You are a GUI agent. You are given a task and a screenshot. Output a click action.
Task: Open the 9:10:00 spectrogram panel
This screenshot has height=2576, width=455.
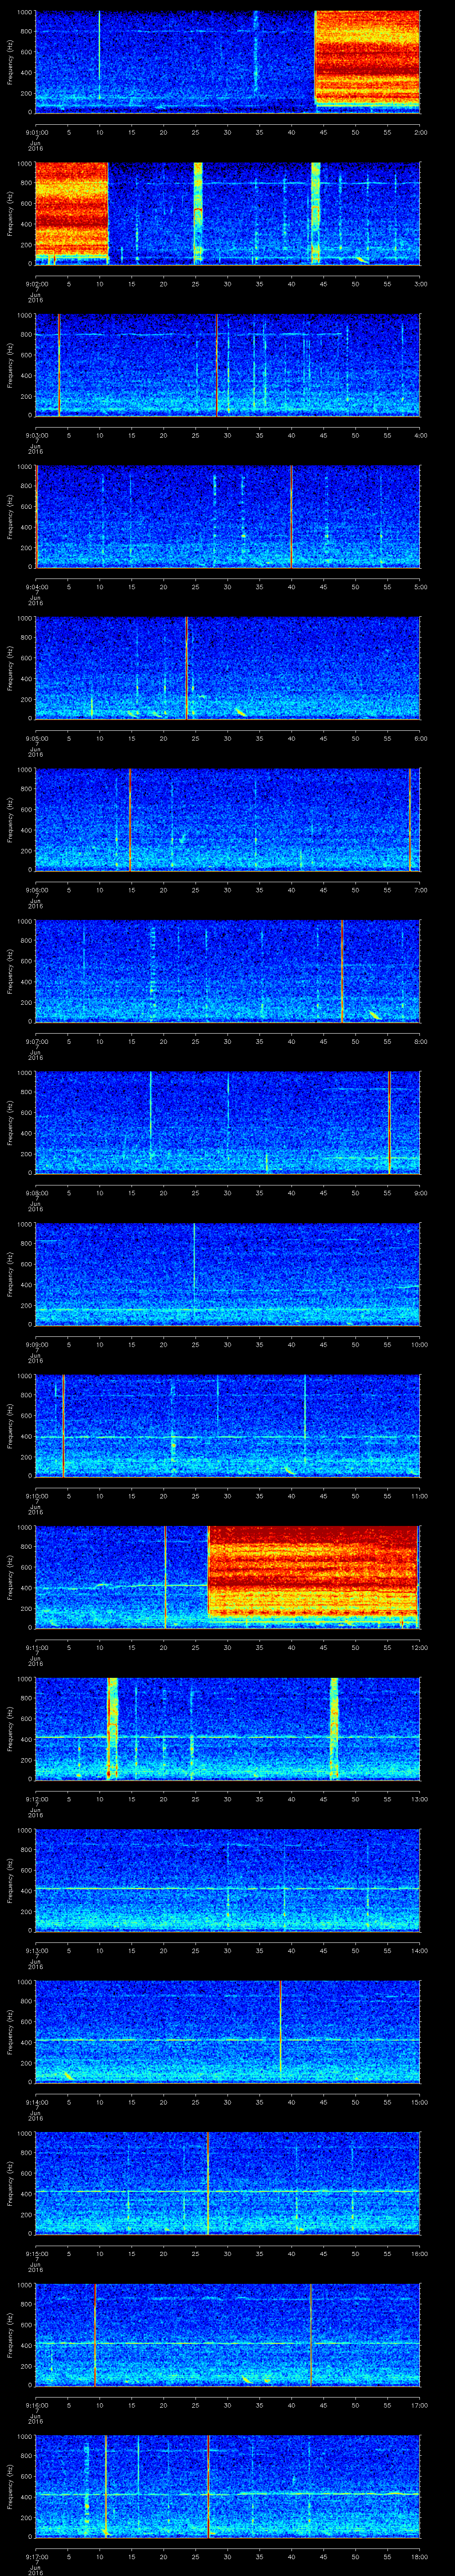click(x=227, y=1425)
